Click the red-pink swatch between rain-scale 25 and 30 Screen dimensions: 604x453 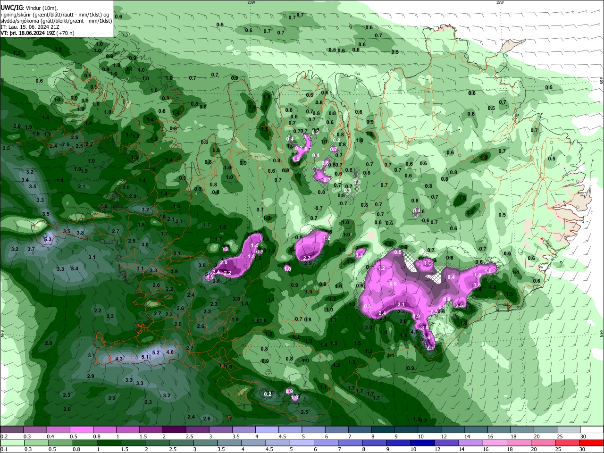[x=568, y=443]
